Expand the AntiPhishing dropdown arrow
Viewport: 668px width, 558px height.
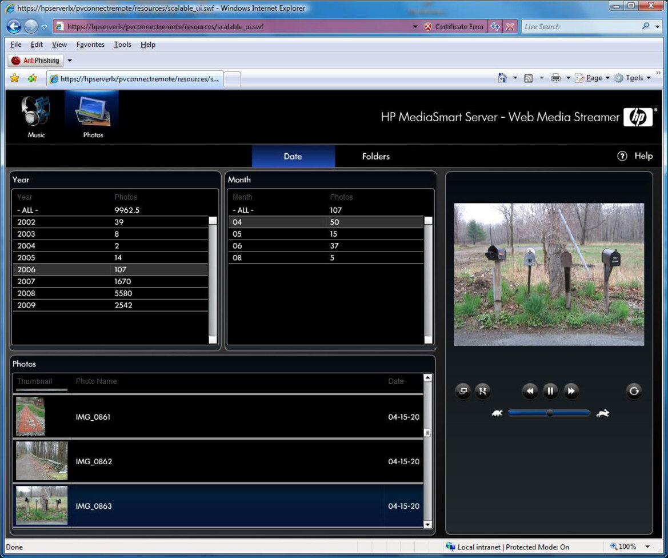[70, 61]
